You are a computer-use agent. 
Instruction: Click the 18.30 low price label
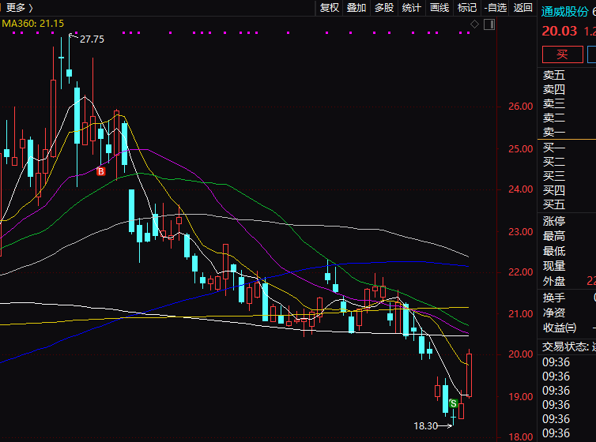click(x=426, y=426)
